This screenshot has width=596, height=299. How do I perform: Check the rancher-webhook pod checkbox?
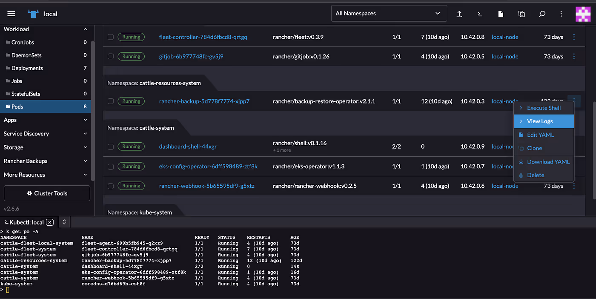[111, 186]
